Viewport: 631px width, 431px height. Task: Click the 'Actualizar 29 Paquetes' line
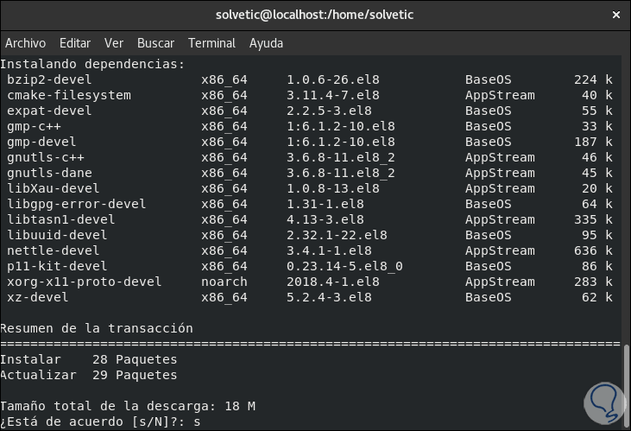(88, 375)
